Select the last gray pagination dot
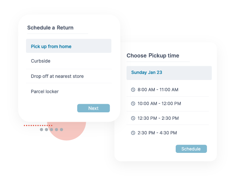 [62, 129]
